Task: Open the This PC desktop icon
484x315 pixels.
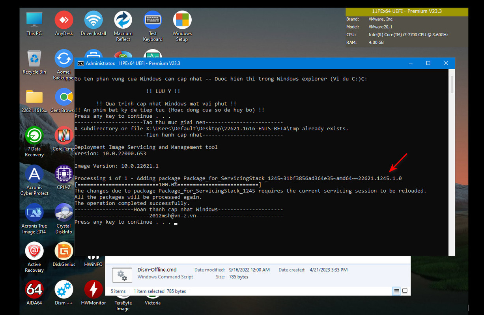Action: tap(34, 24)
